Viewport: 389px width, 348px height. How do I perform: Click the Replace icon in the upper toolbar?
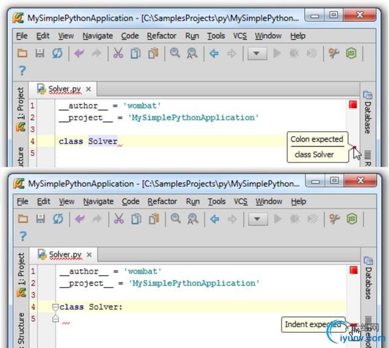coord(192,53)
